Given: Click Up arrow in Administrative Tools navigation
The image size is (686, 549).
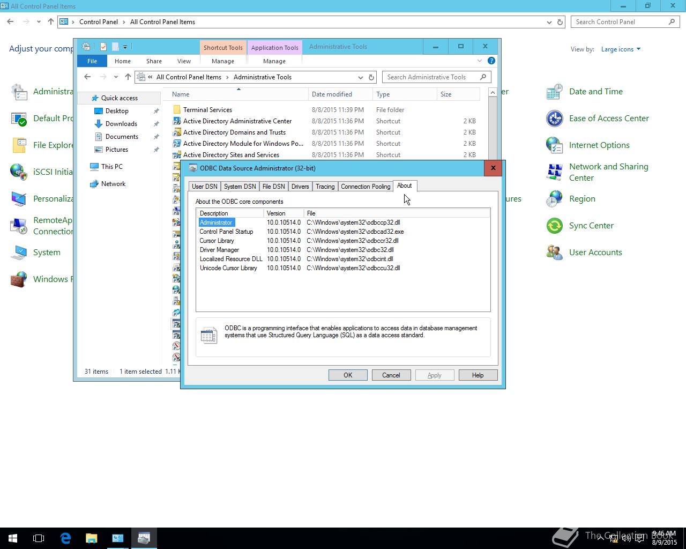Looking at the screenshot, I should (128, 77).
